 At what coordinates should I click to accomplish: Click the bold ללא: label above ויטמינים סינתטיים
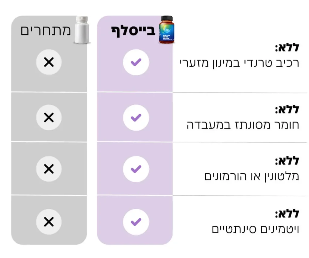[287, 214]
